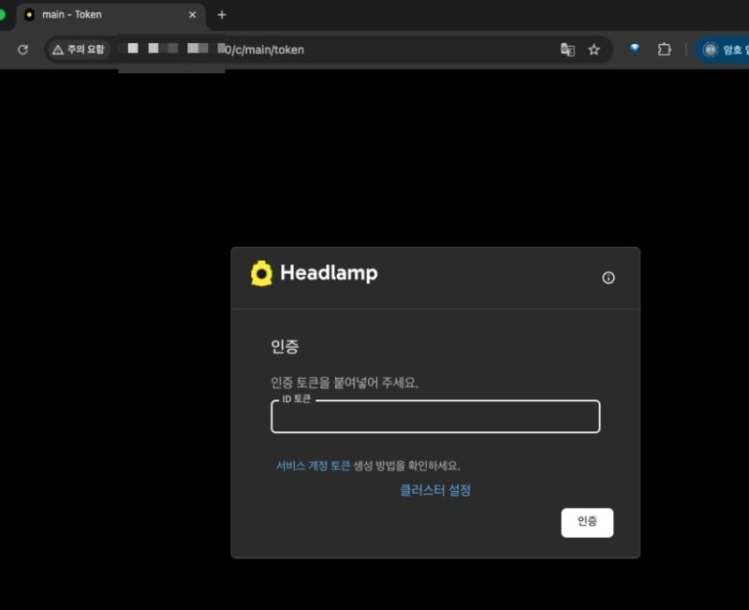This screenshot has width=749, height=610.
Task: Bookmark this page with the star icon
Action: [594, 50]
